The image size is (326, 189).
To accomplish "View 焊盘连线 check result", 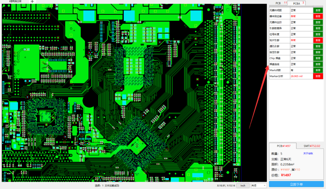I will point(318,64).
